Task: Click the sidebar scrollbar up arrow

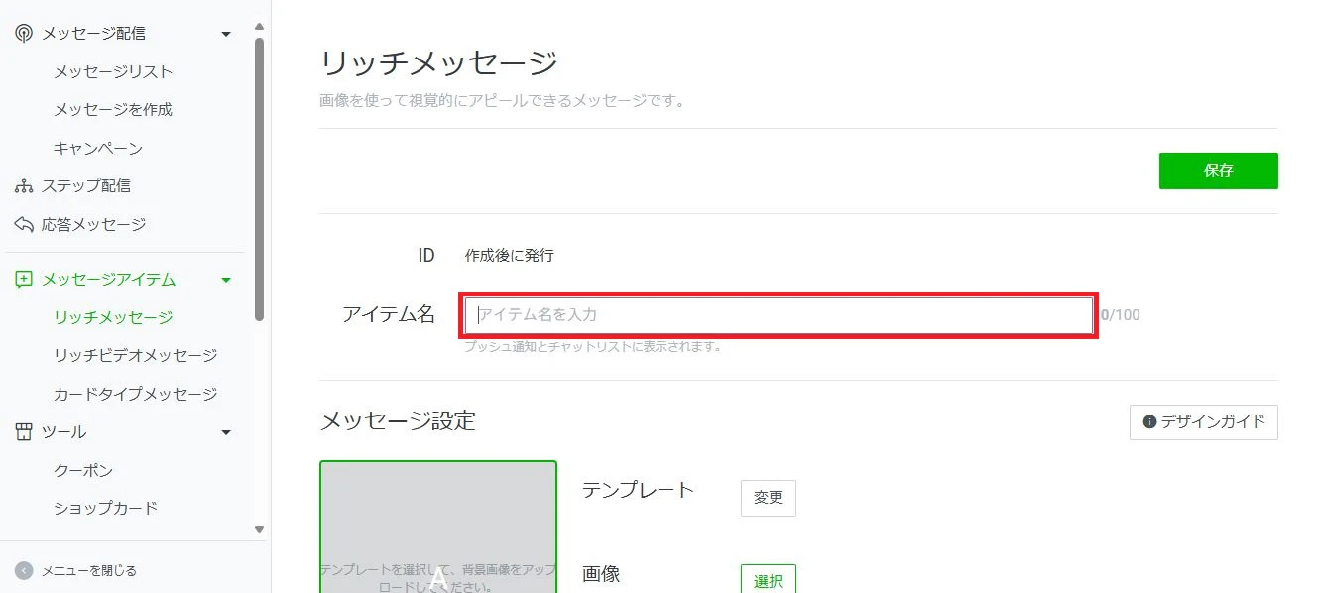Action: click(x=259, y=26)
